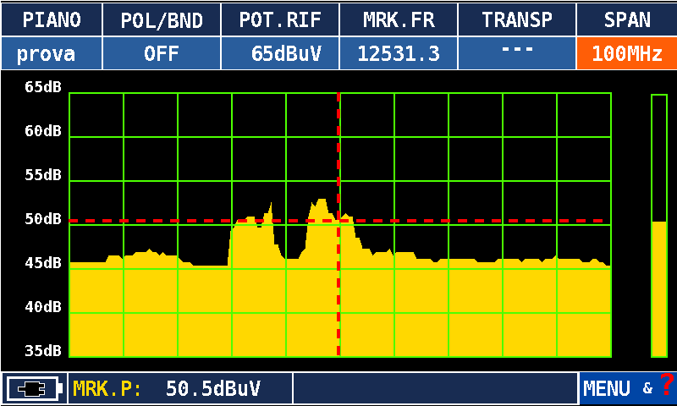This screenshot has height=406, width=677.
Task: Change the OFF polarization/band value
Action: point(162,53)
